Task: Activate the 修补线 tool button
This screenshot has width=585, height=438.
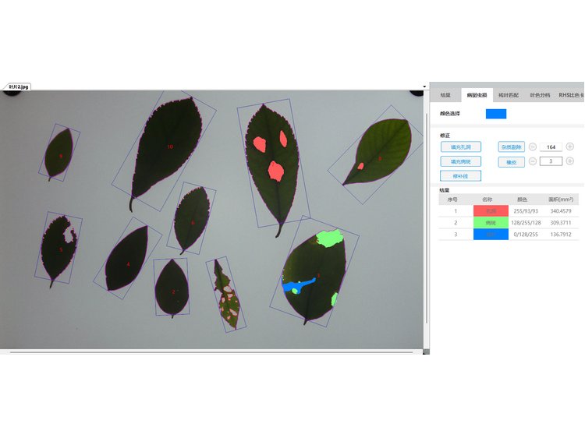Action: 460,176
